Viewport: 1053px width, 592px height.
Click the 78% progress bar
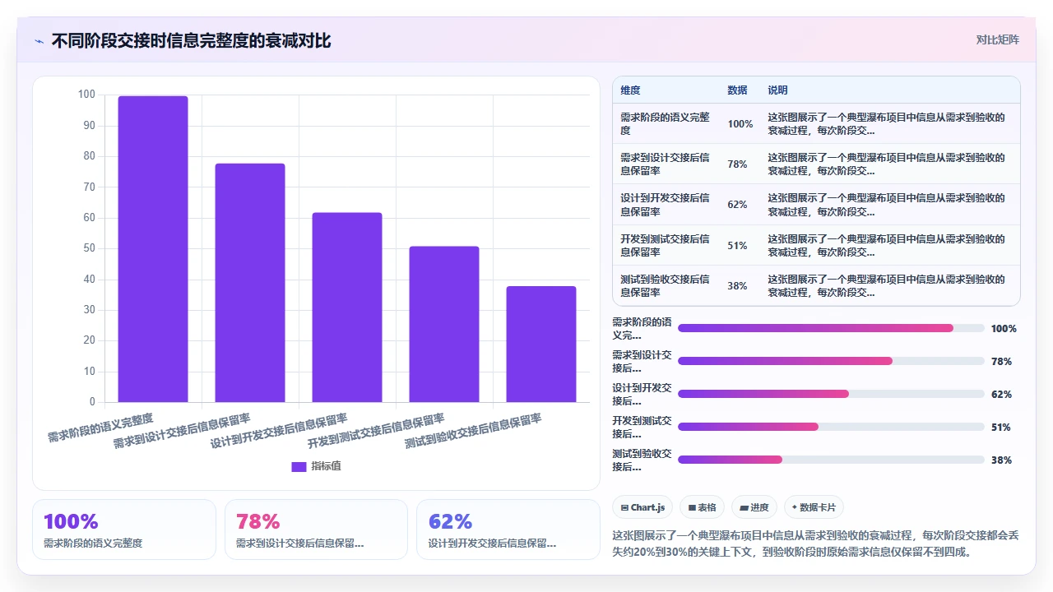[831, 361]
